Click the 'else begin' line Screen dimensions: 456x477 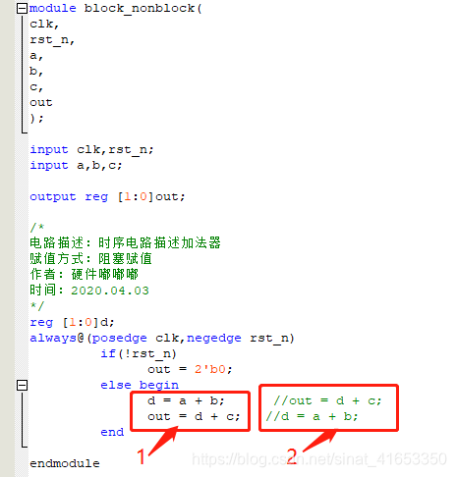pyautogui.click(x=140, y=385)
